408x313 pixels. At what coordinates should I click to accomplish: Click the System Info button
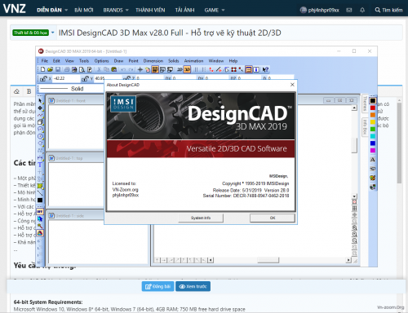201,218
